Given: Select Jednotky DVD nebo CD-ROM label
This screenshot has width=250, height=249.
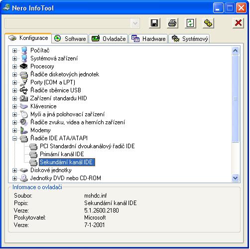Looking at the screenshot, I should pyautogui.click(x=66, y=178).
